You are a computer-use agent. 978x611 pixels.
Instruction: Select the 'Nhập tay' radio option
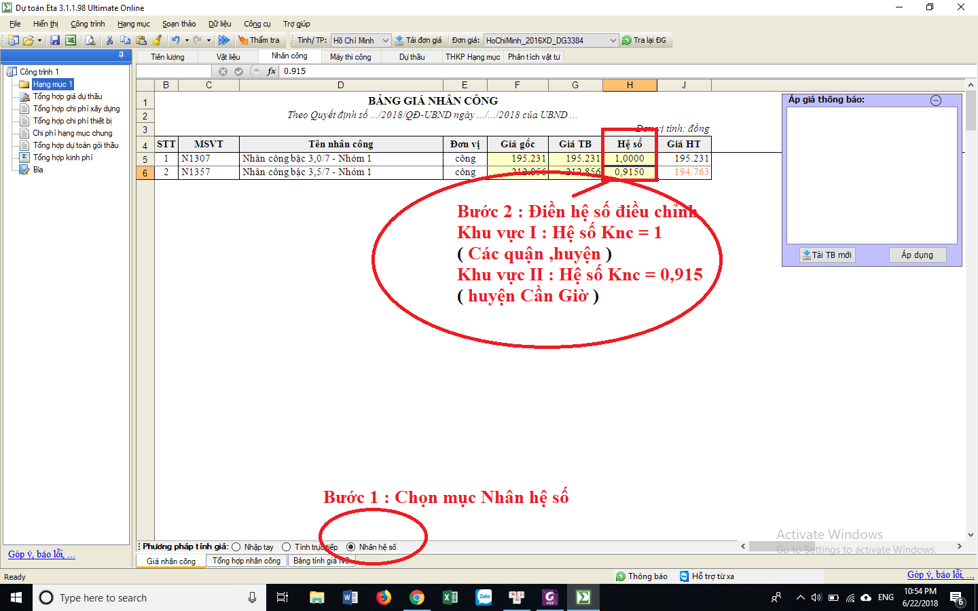tap(236, 547)
